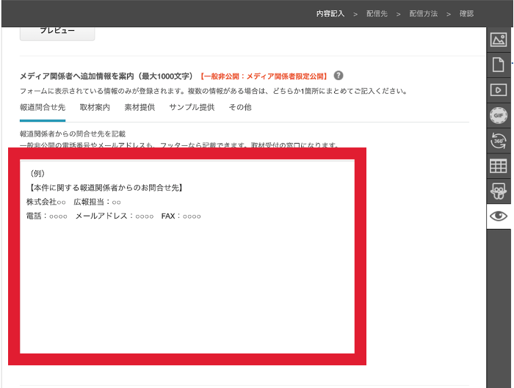Switch to the 報道問合せ先 tab
The width and height of the screenshot is (514, 388).
(43, 107)
